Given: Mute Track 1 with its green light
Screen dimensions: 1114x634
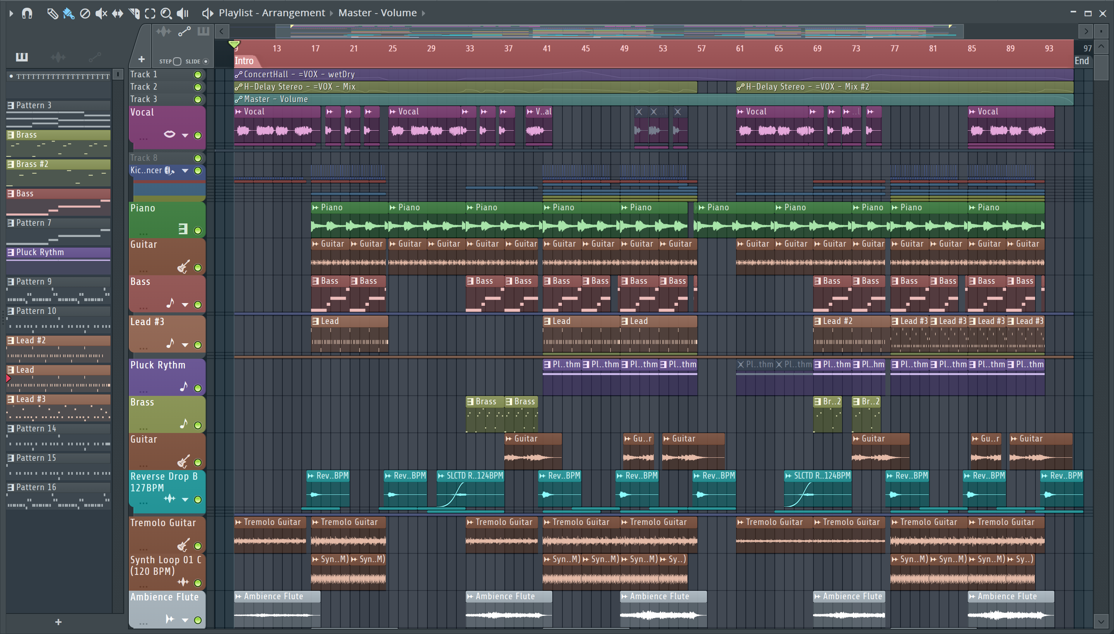Looking at the screenshot, I should [x=198, y=75].
